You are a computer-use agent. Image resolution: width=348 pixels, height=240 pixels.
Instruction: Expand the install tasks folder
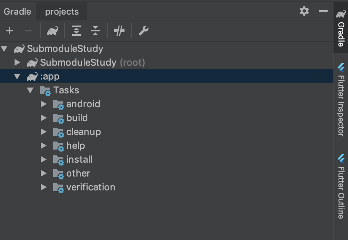(44, 159)
